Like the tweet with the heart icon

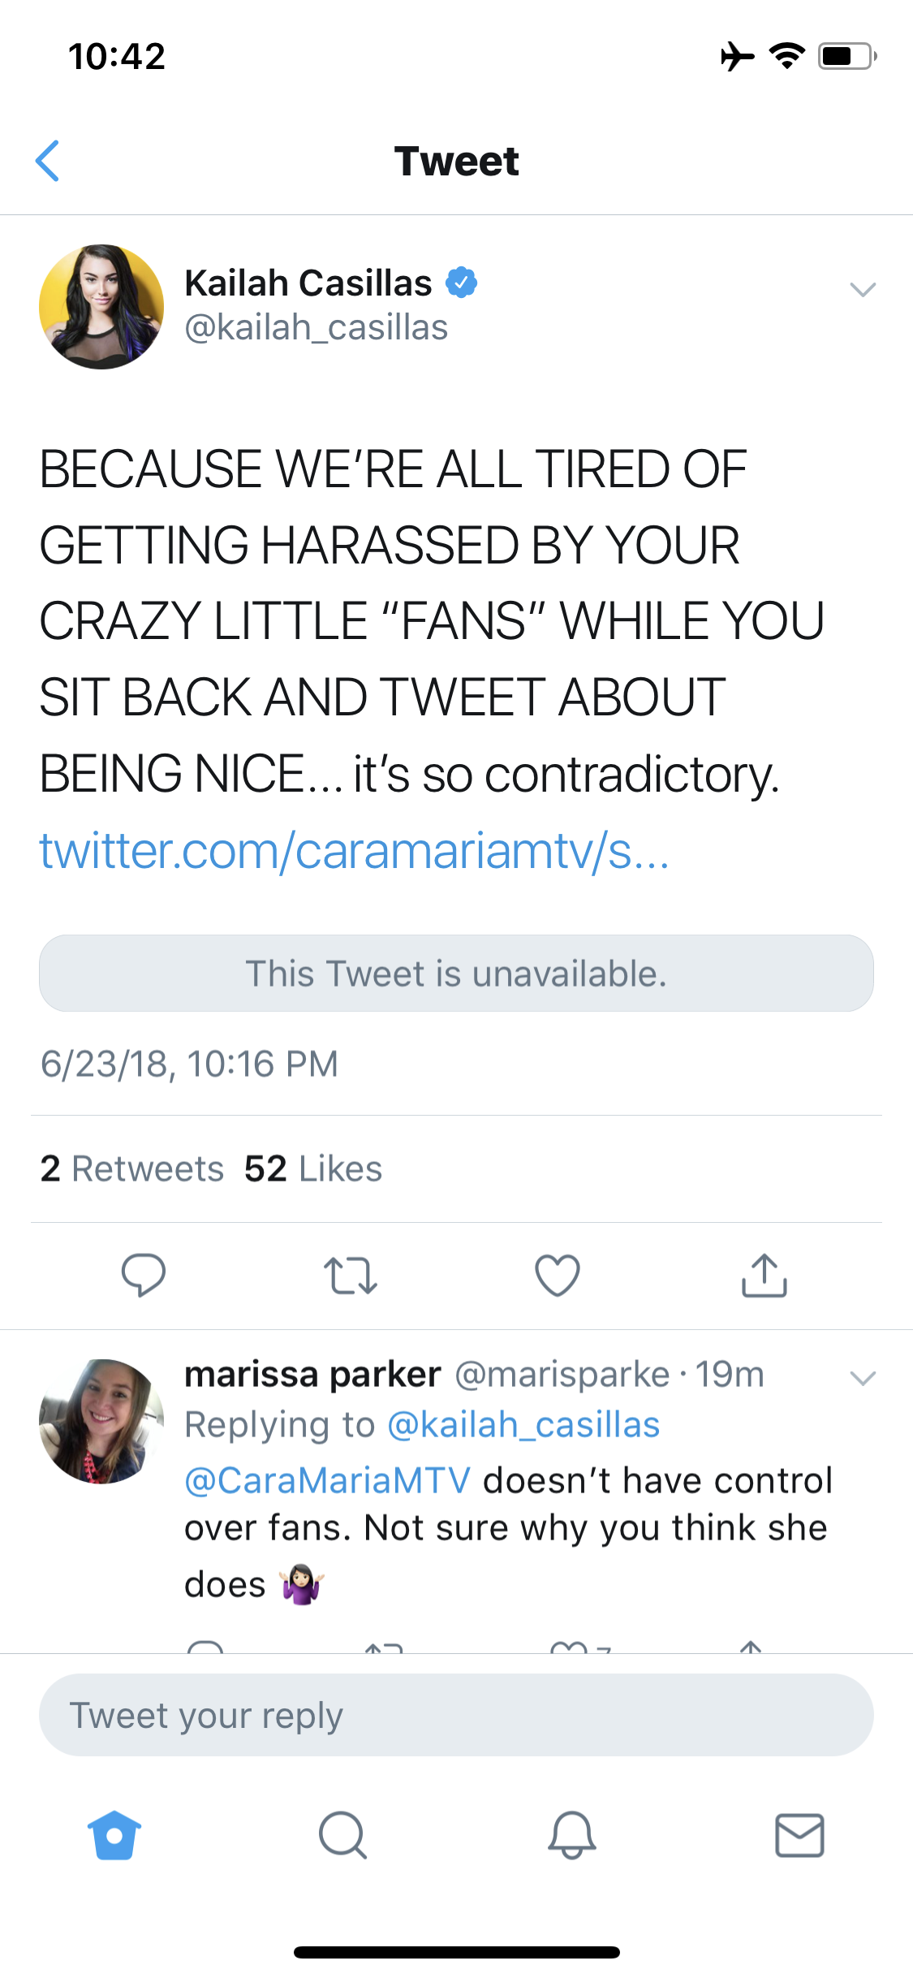point(558,1275)
